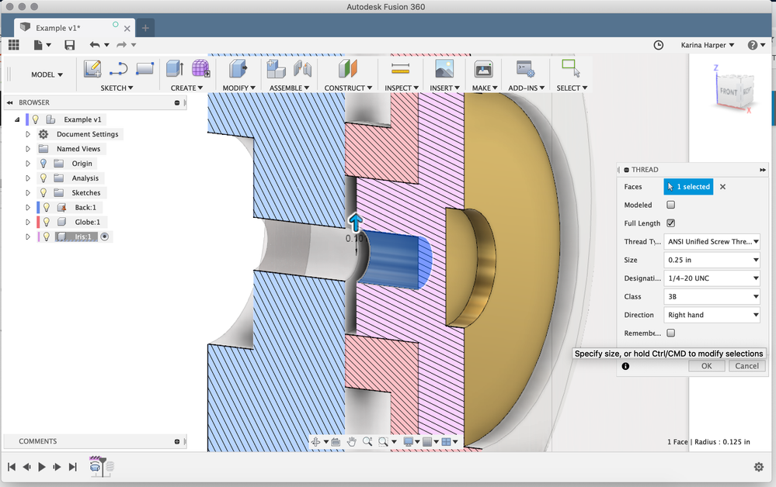Screen dimensions: 776x487
Task: Click the Scripts and Add-Ins icon
Action: pos(525,69)
